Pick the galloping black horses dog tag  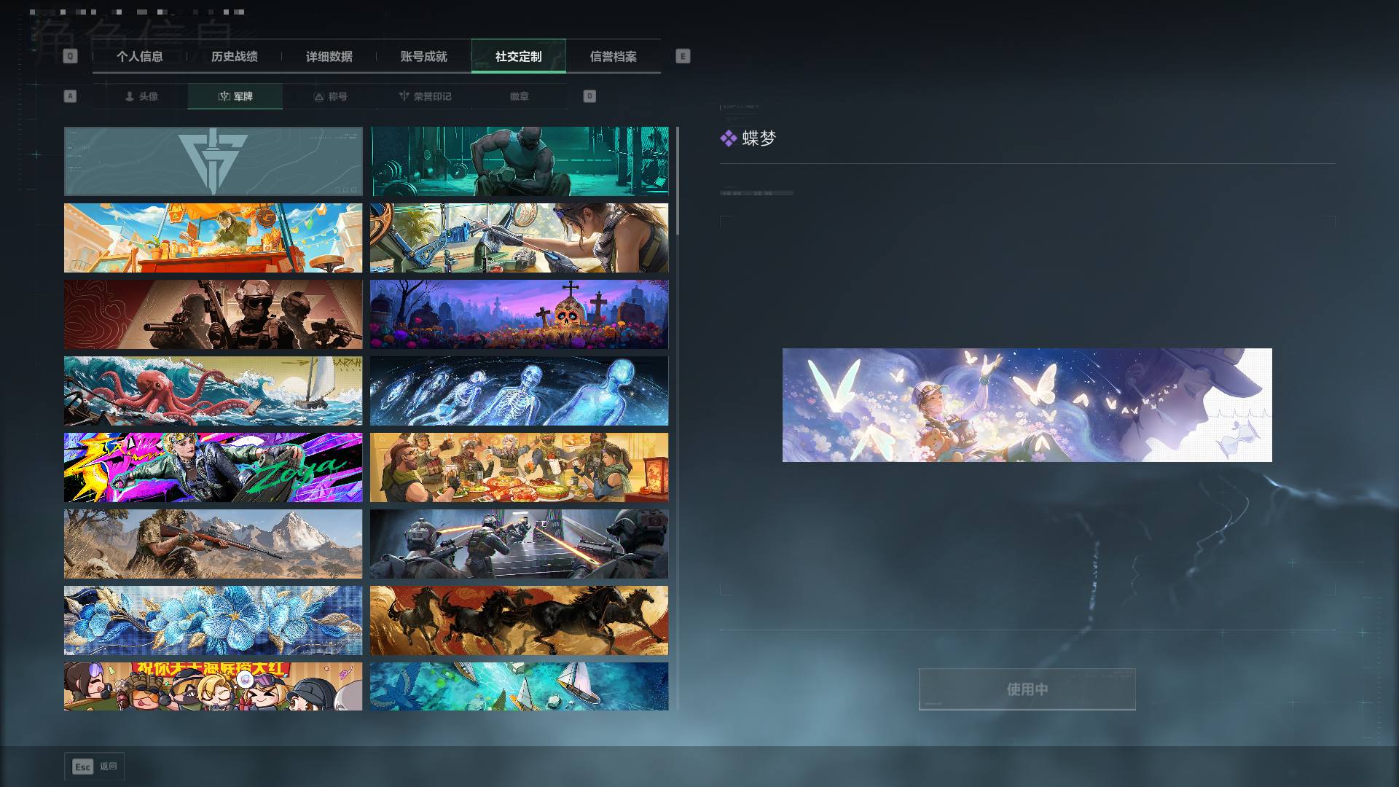pyautogui.click(x=519, y=621)
